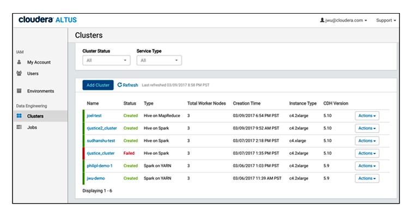407x214 pixels.
Task: Click the Users group icon
Action: coord(19,73)
